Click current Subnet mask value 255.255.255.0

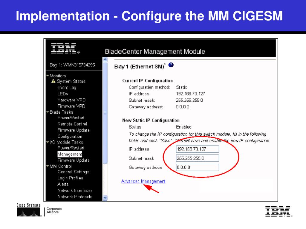tap(189, 100)
